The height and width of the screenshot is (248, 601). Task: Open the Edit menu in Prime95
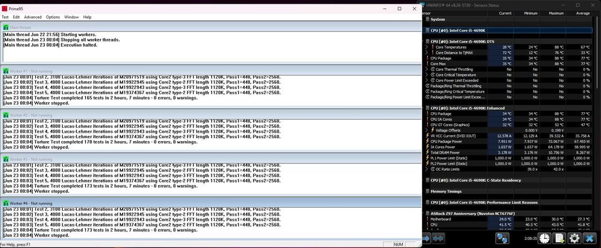point(16,17)
